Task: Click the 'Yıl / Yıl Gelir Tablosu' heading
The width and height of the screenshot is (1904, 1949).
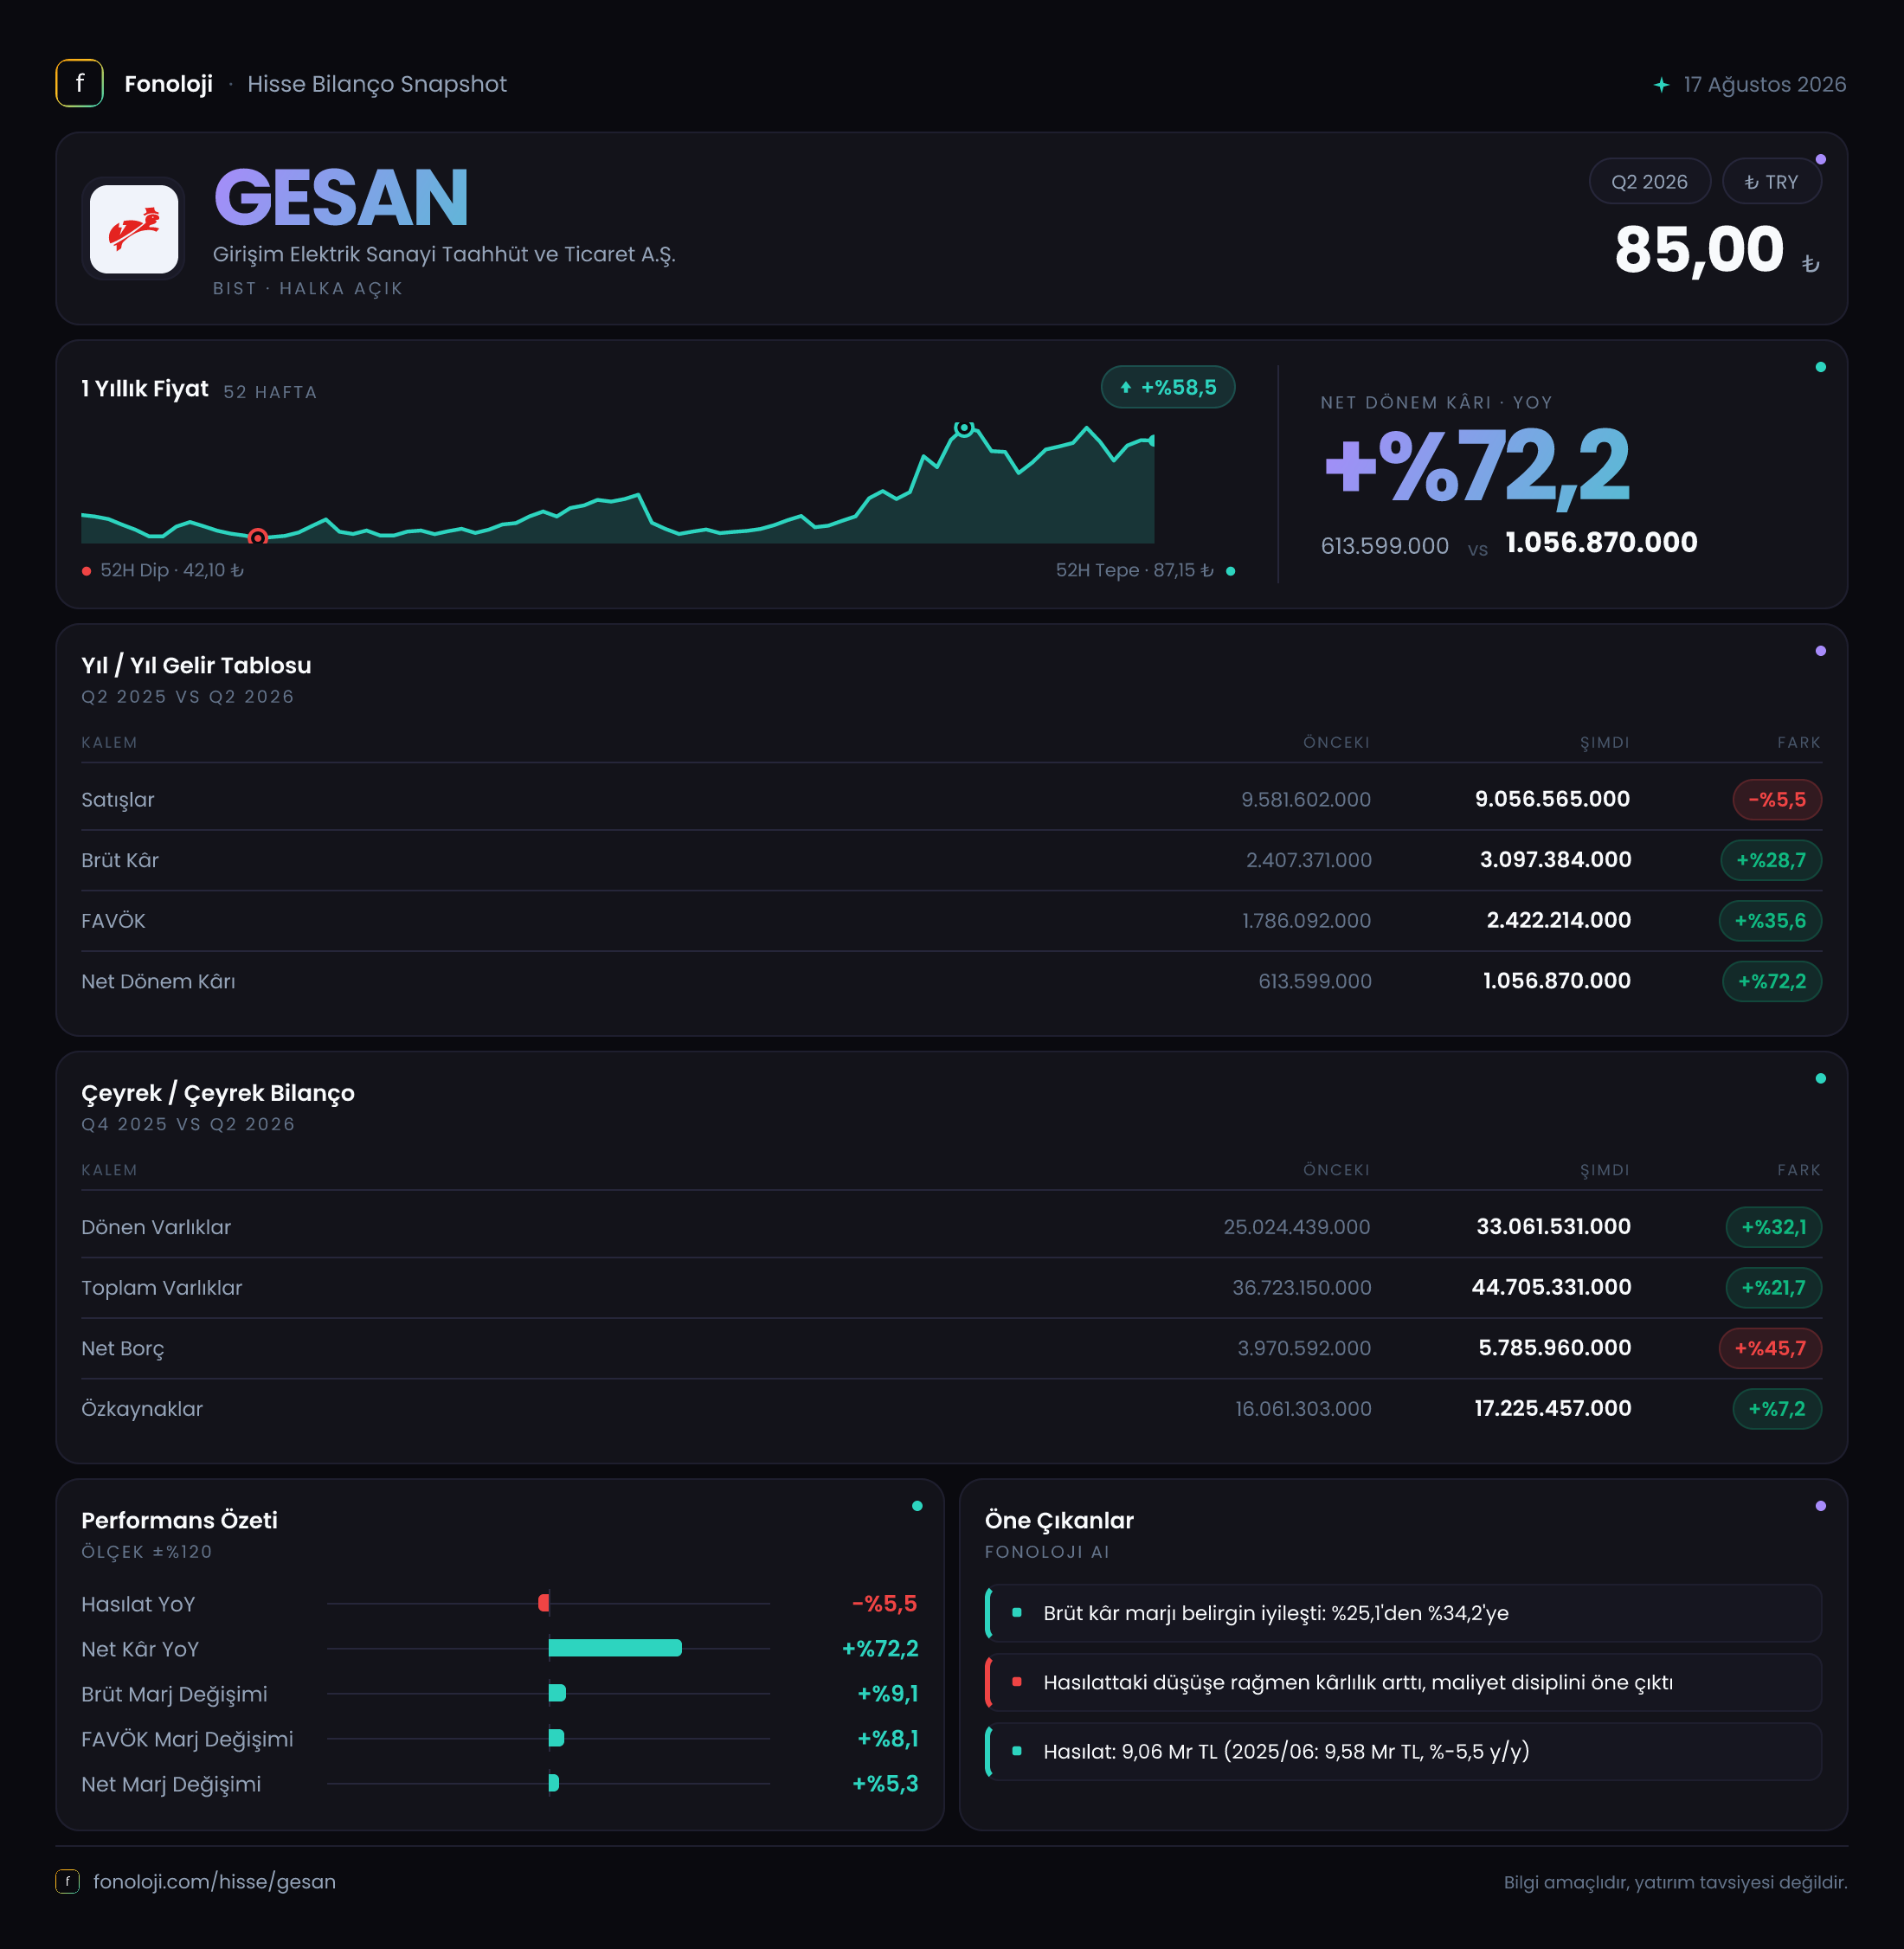Action: pos(196,665)
